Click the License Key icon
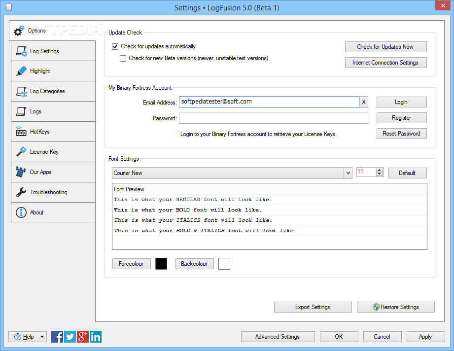Viewport: 454px width, 351px height. 21,152
